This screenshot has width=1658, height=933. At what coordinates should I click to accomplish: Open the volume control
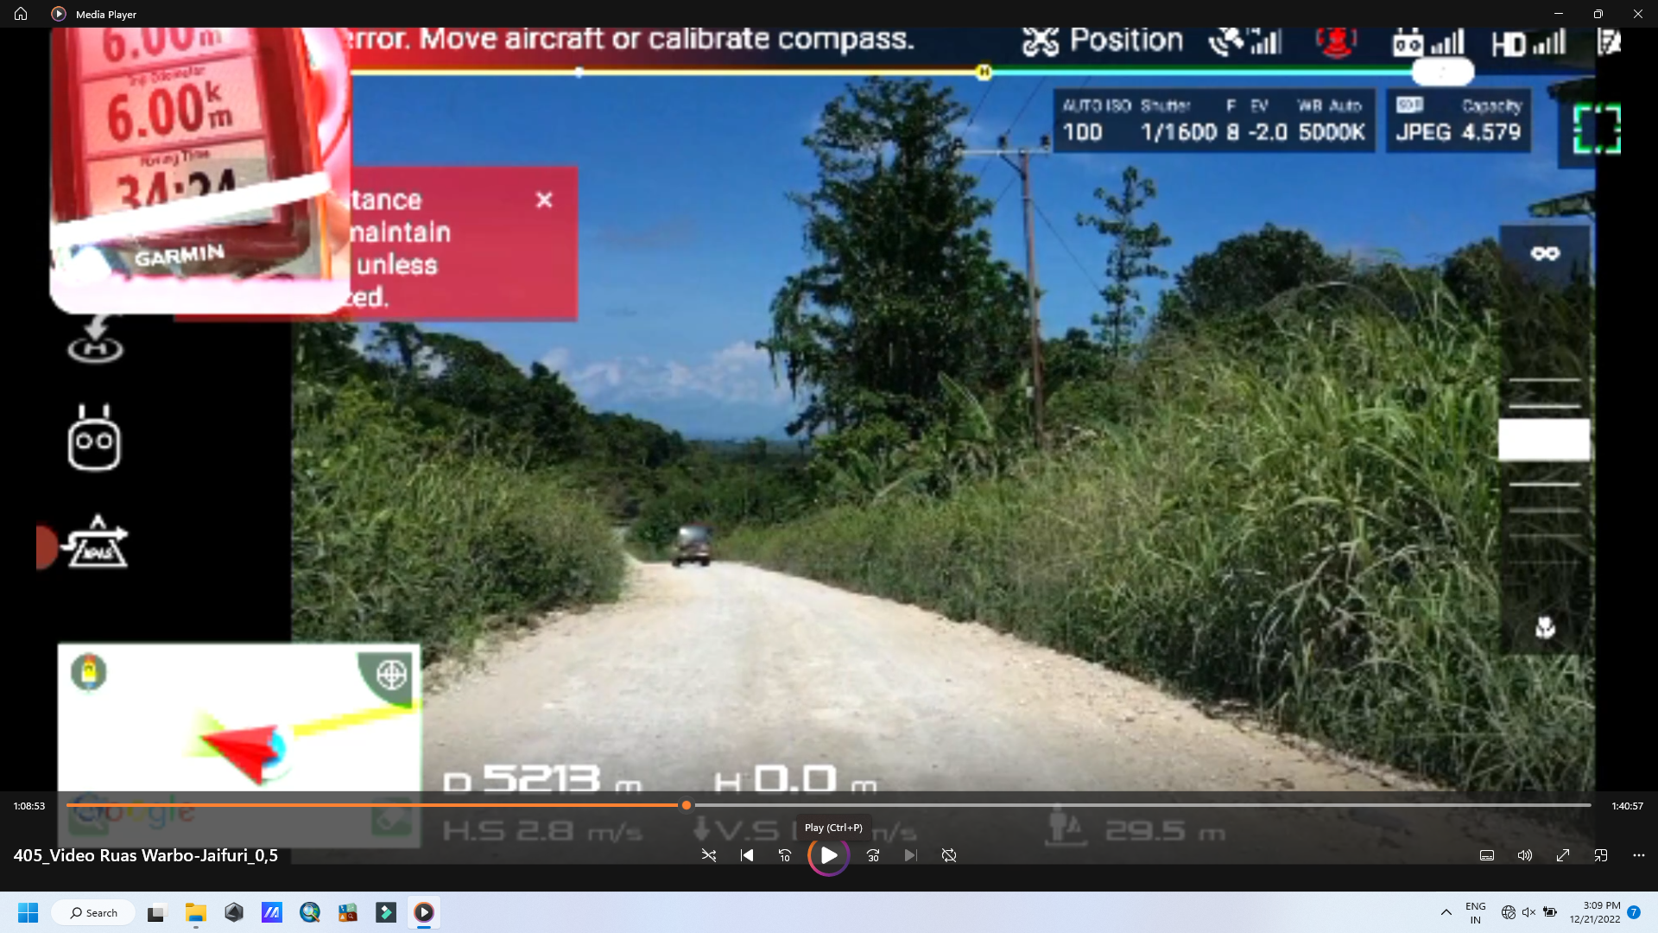click(x=1525, y=855)
